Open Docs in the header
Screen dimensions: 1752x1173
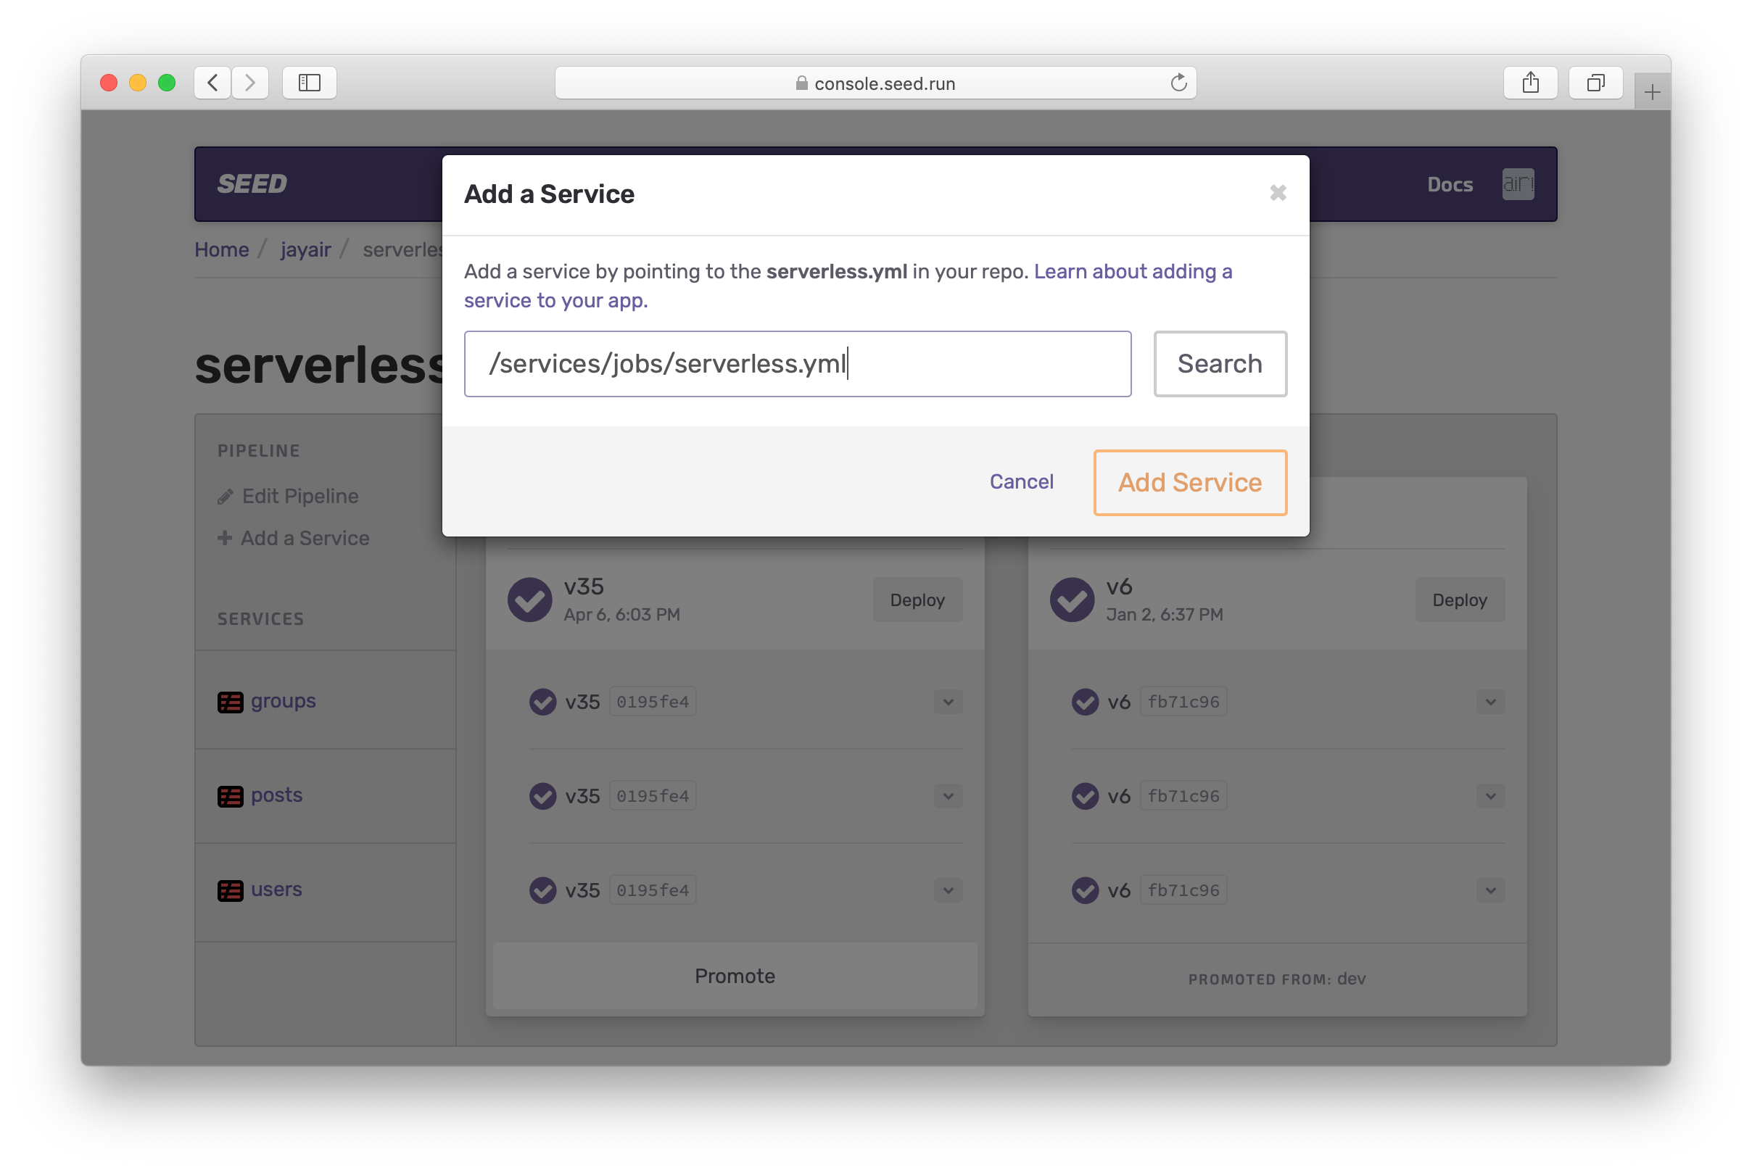pyautogui.click(x=1449, y=184)
